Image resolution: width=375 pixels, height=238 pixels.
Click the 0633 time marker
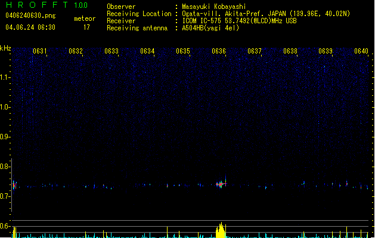click(111, 51)
